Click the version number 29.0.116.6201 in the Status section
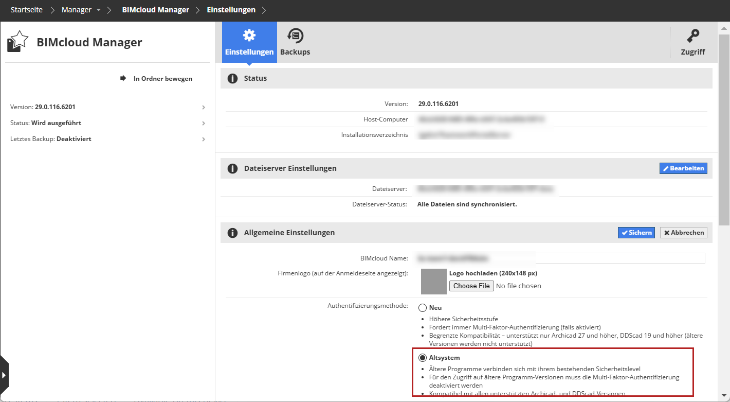 click(x=439, y=104)
